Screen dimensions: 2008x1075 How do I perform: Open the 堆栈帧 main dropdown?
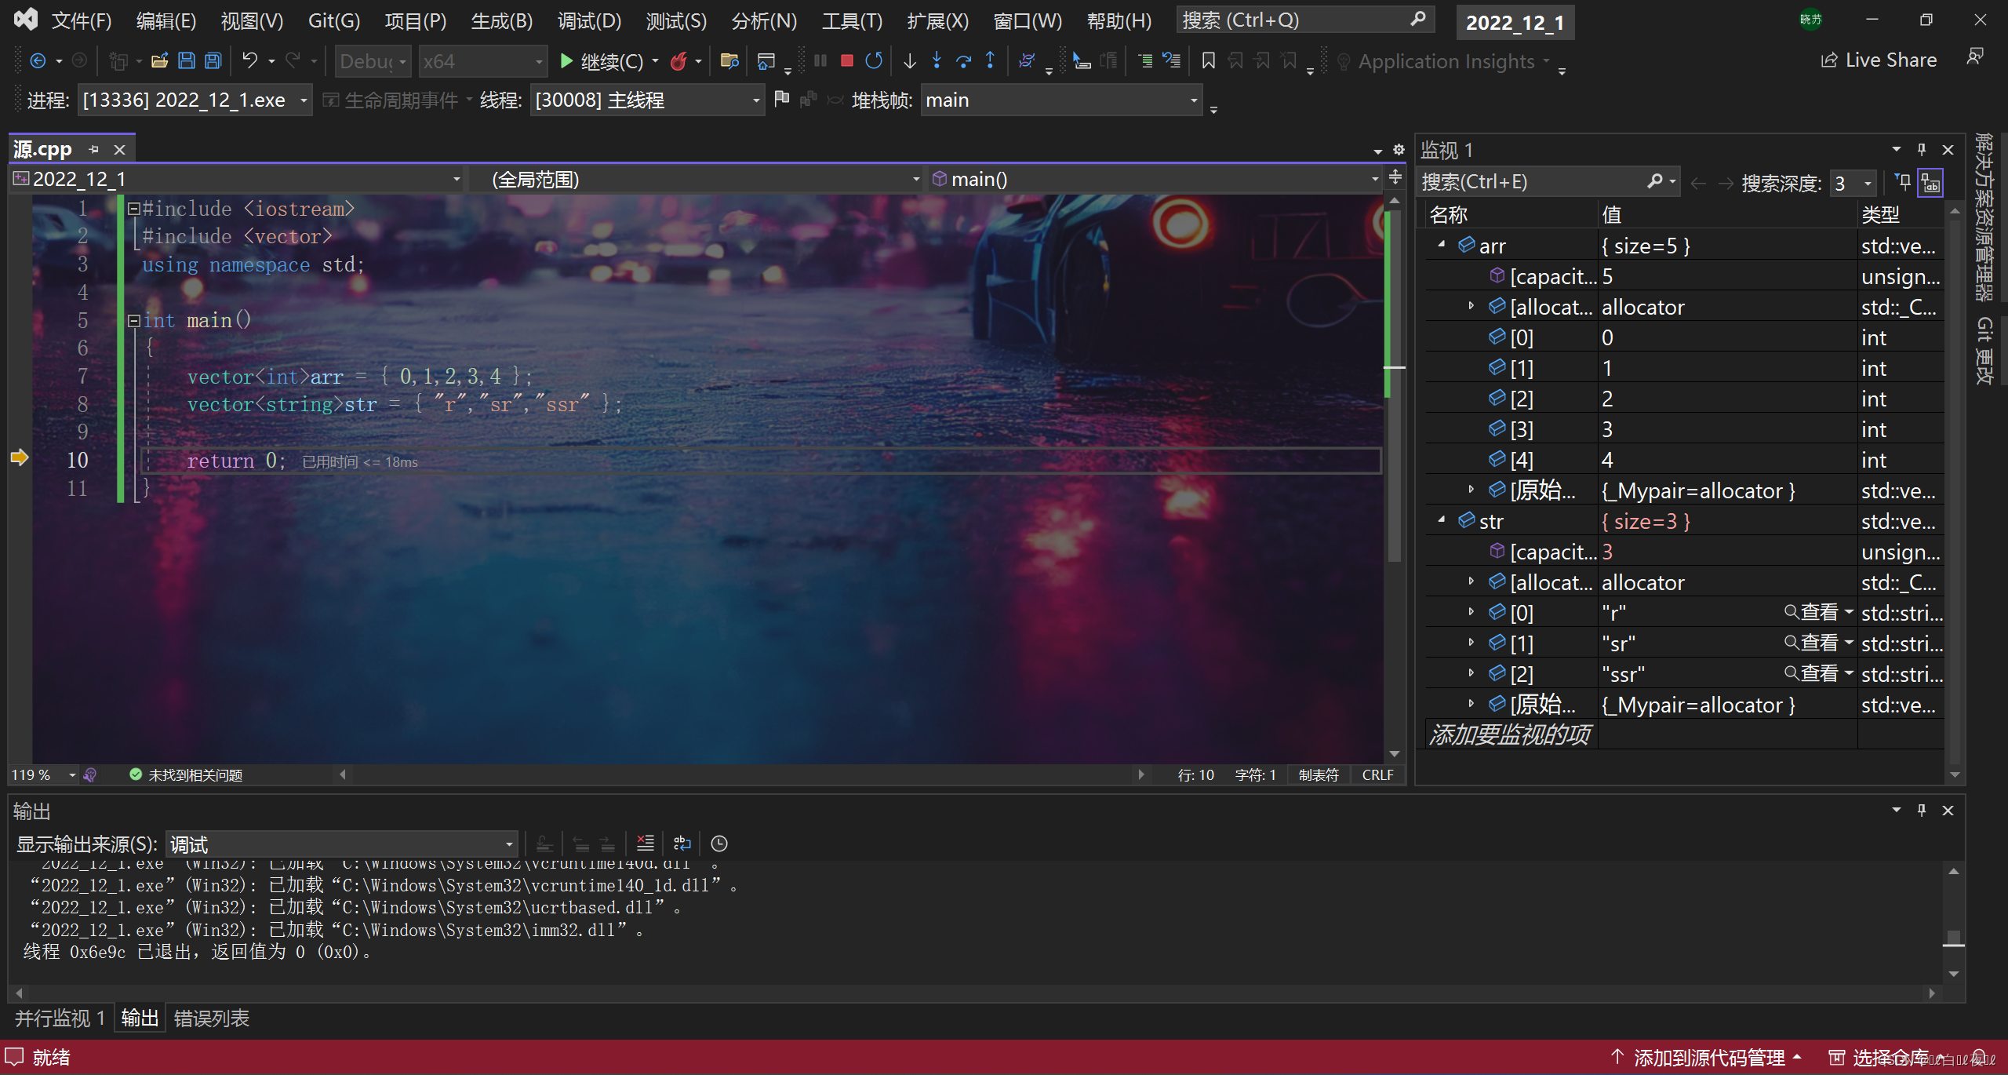(1061, 100)
